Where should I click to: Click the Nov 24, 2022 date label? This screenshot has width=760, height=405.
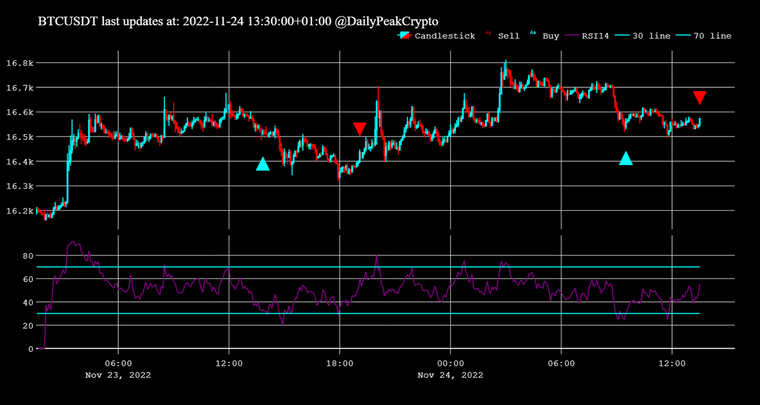coord(450,375)
